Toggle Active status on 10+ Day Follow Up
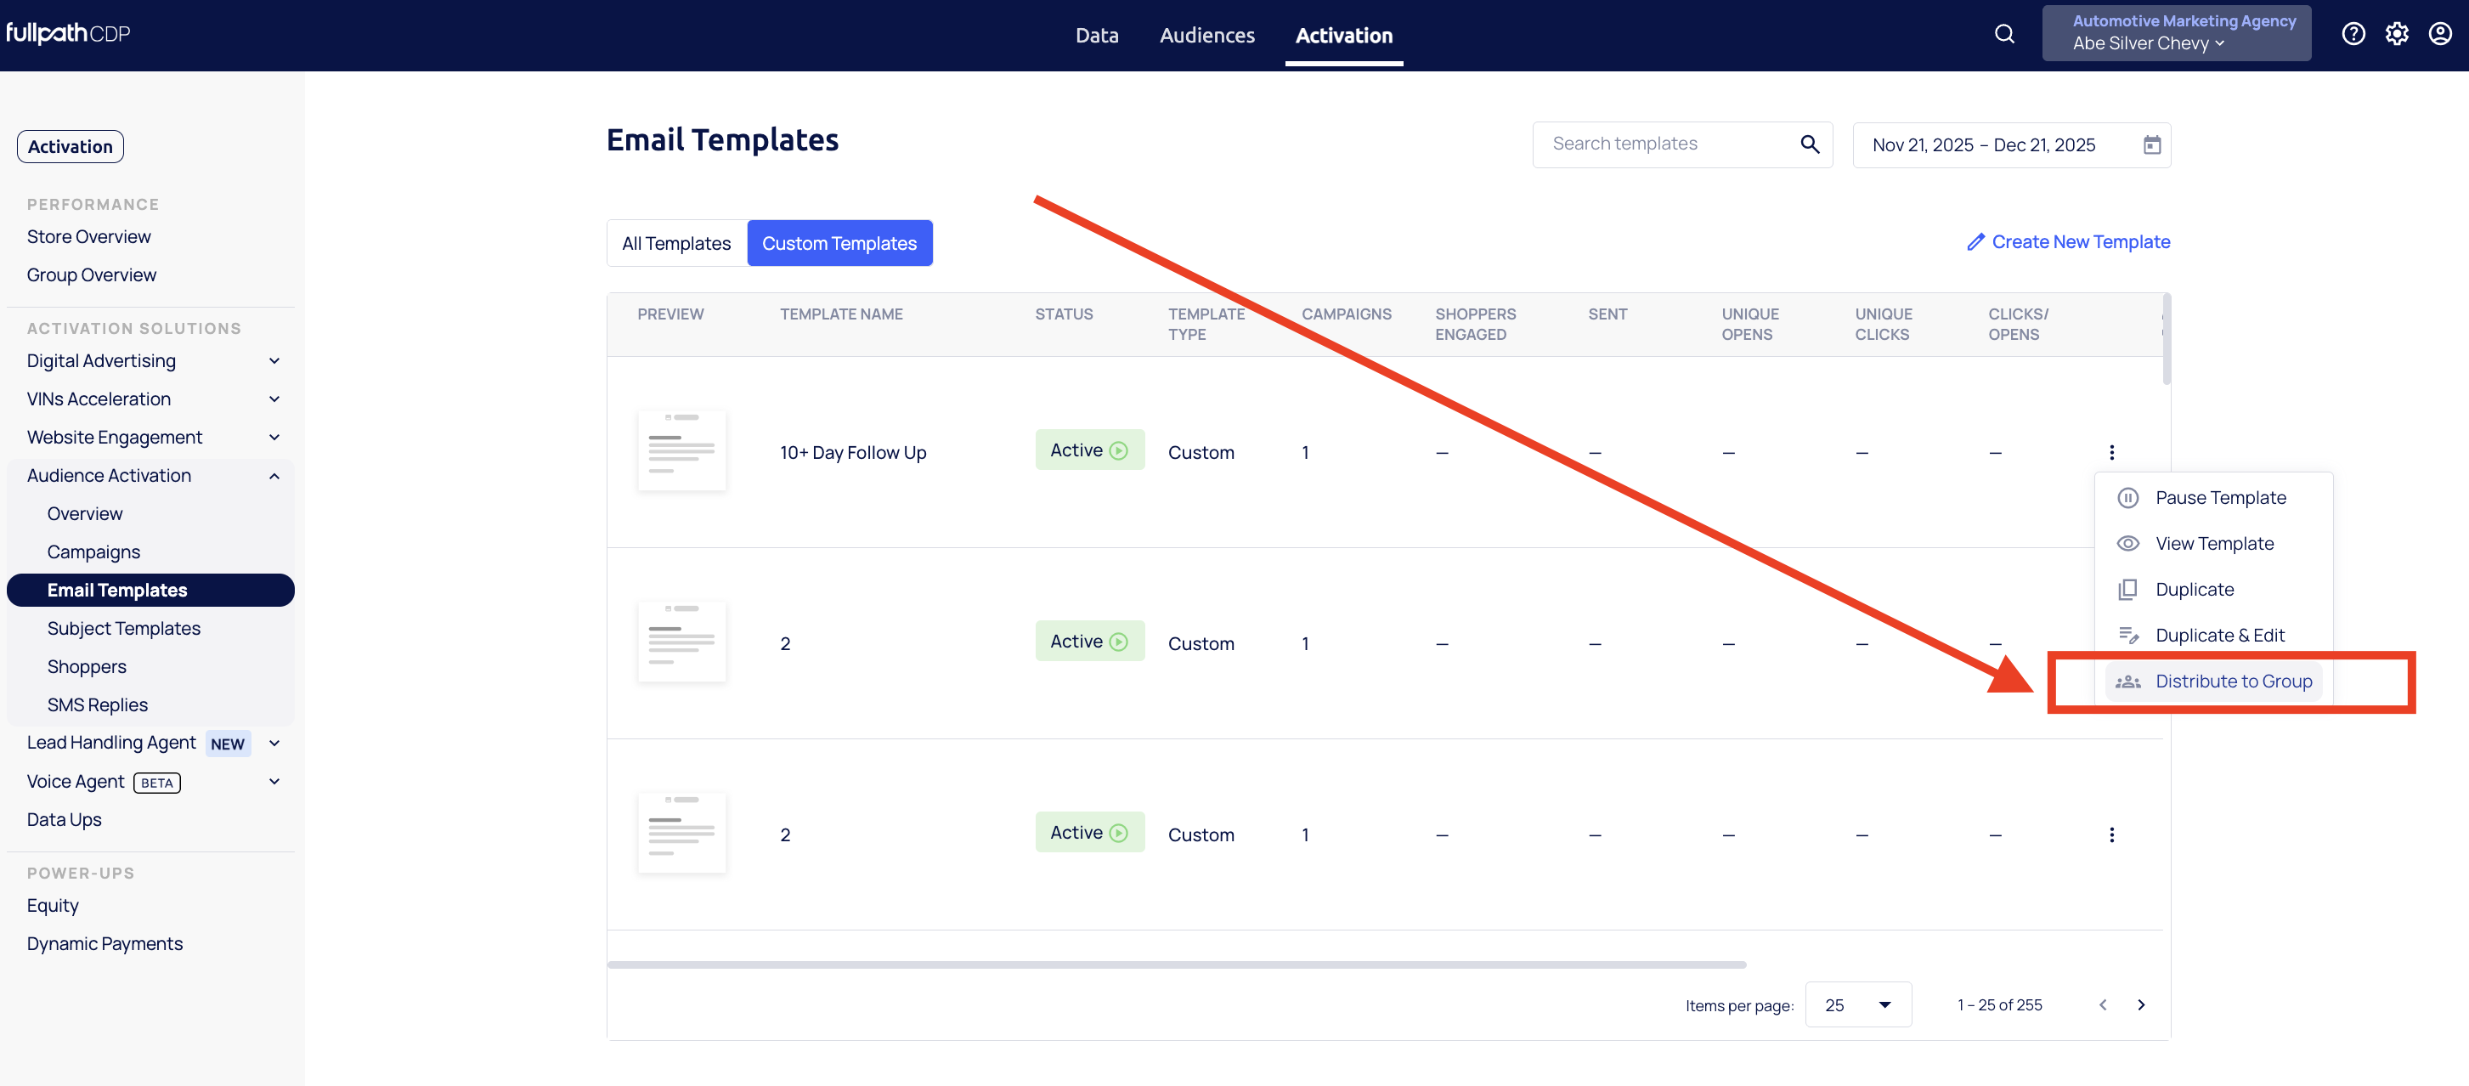This screenshot has width=2469, height=1086. pyautogui.click(x=1090, y=450)
